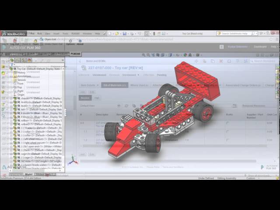Expand the chassis<1> tree node

point(11,98)
